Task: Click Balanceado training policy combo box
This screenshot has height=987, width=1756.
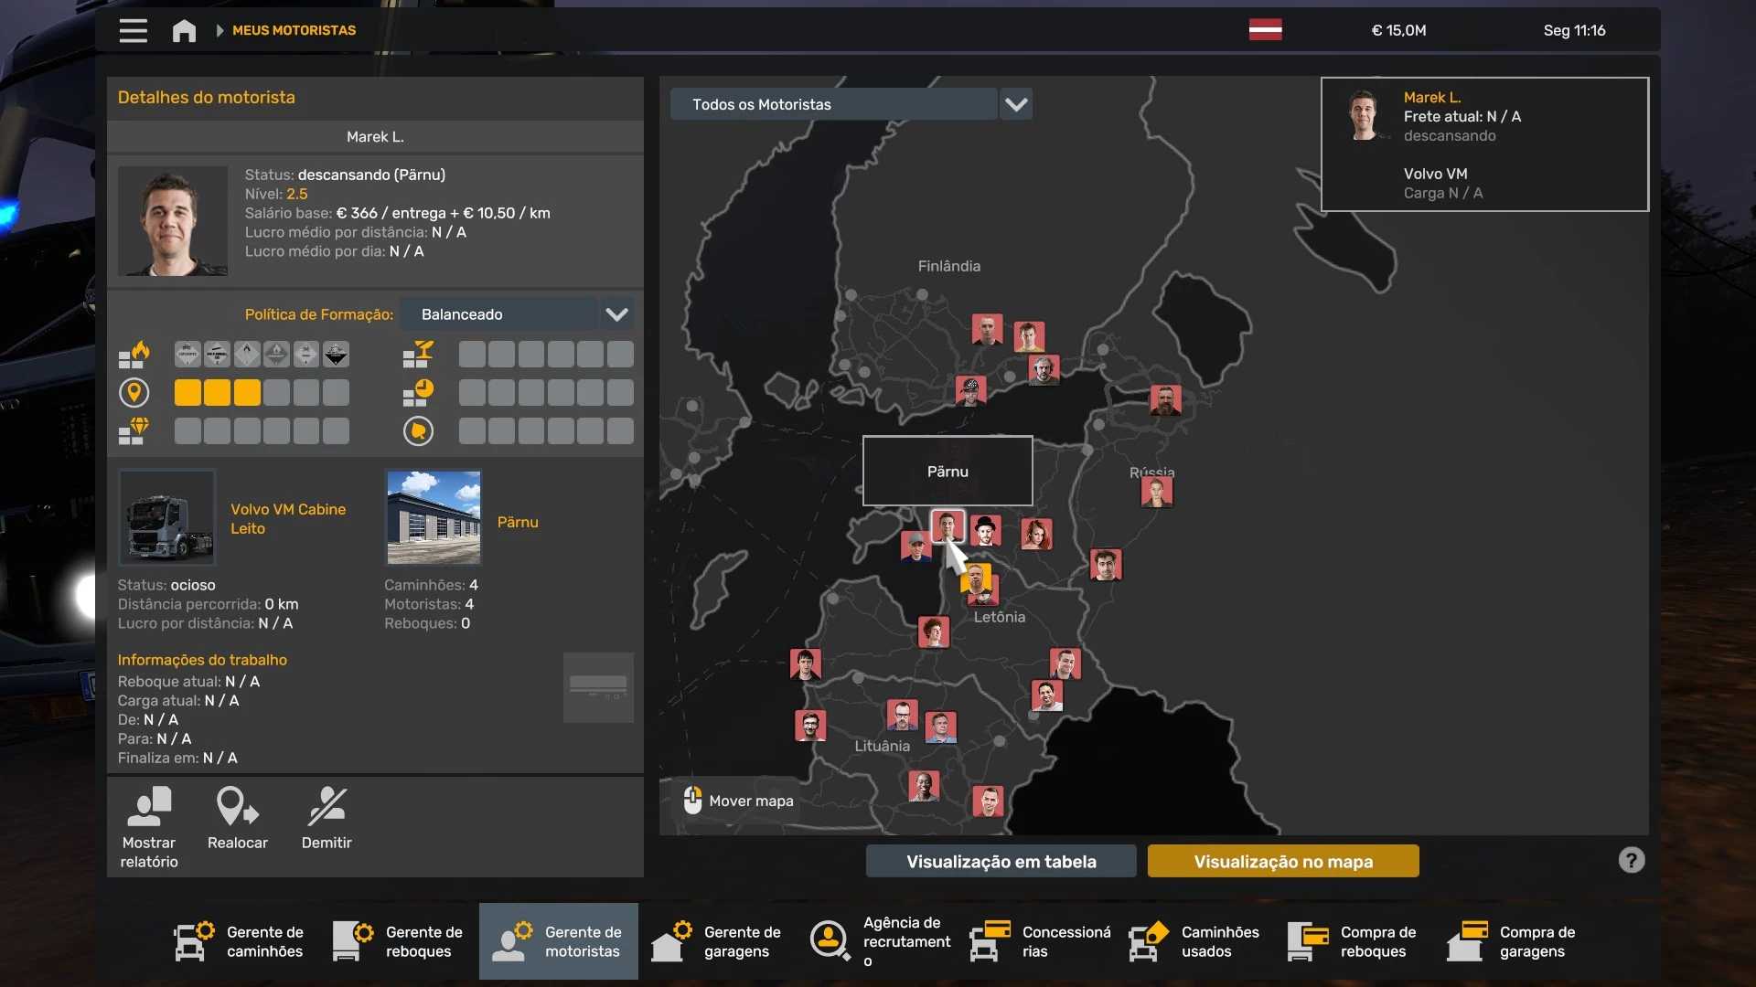Action: 498,314
